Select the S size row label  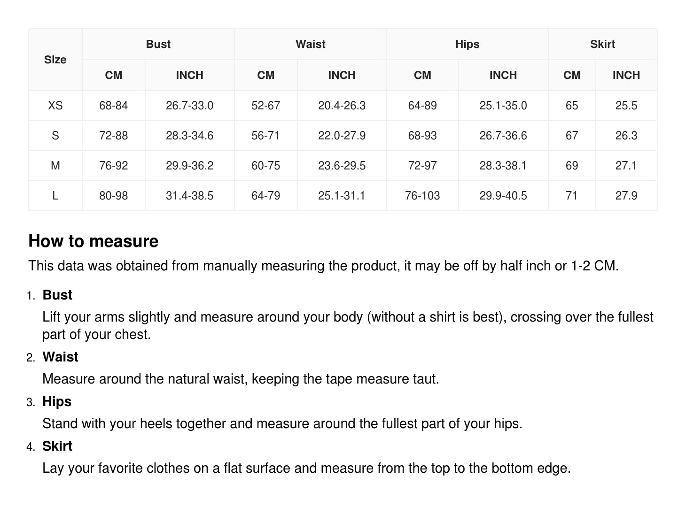(x=55, y=136)
